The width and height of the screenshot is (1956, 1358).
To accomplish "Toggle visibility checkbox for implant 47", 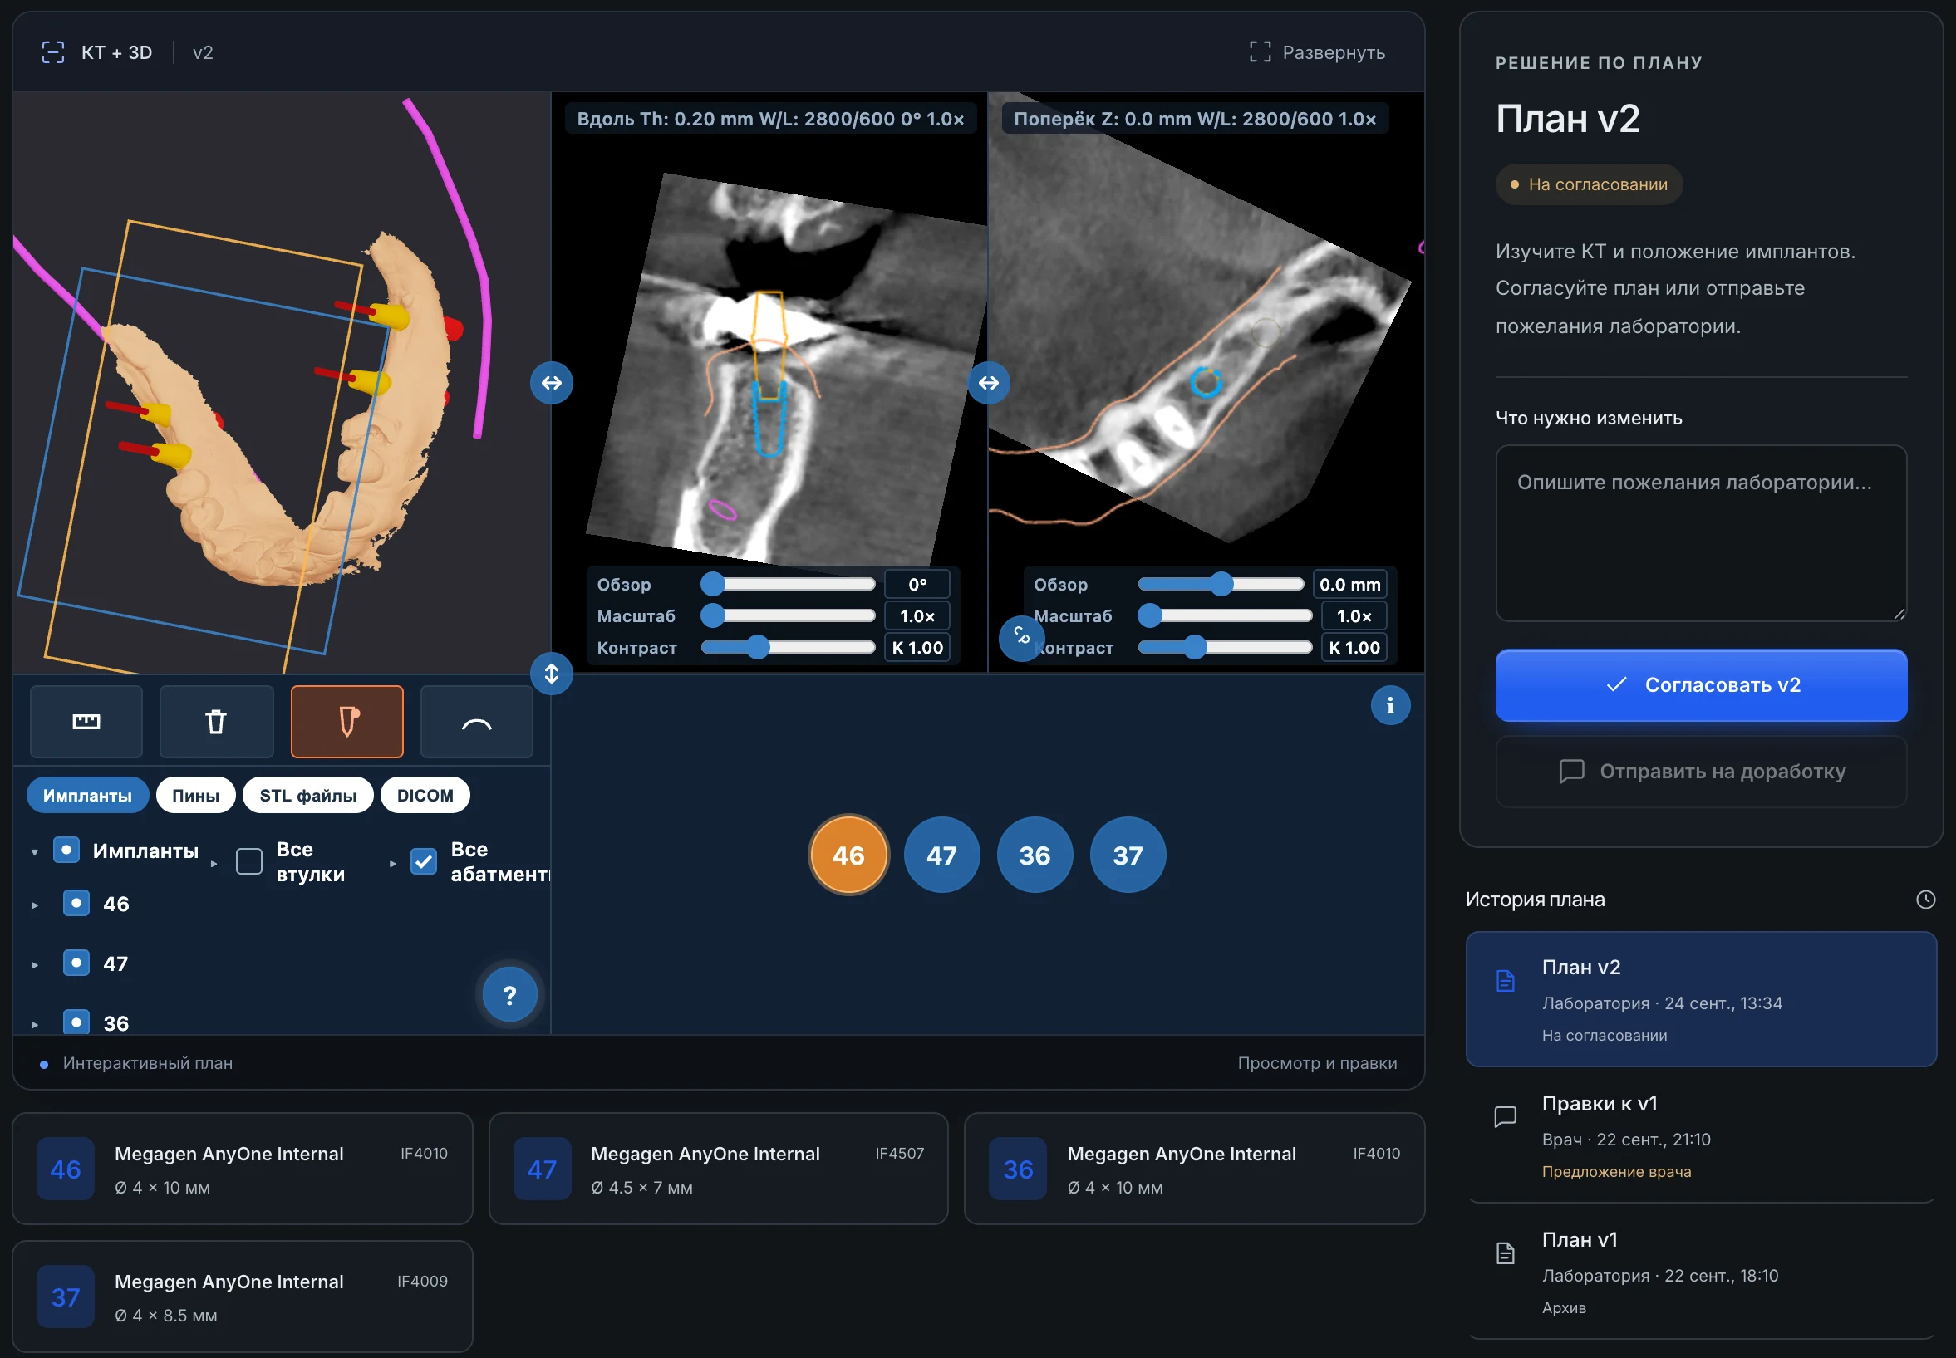I will [76, 963].
